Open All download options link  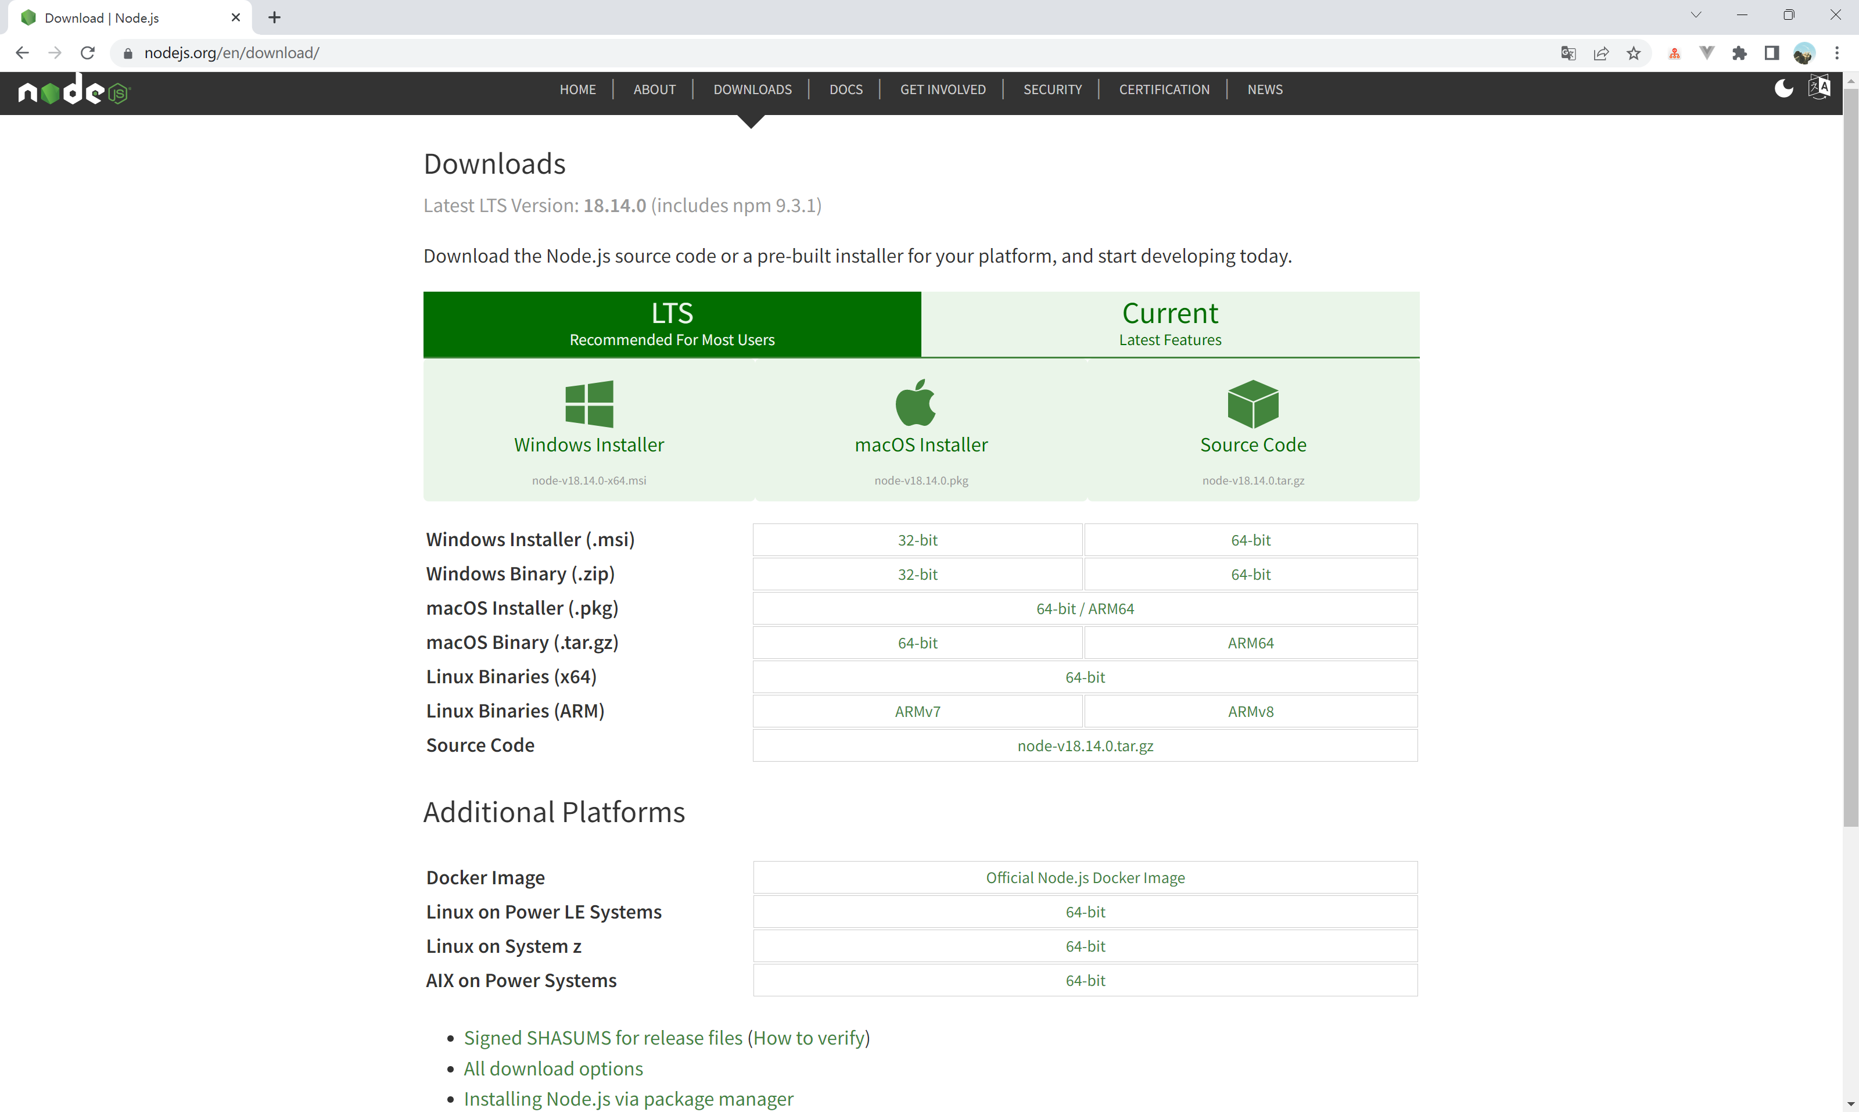pyautogui.click(x=553, y=1068)
